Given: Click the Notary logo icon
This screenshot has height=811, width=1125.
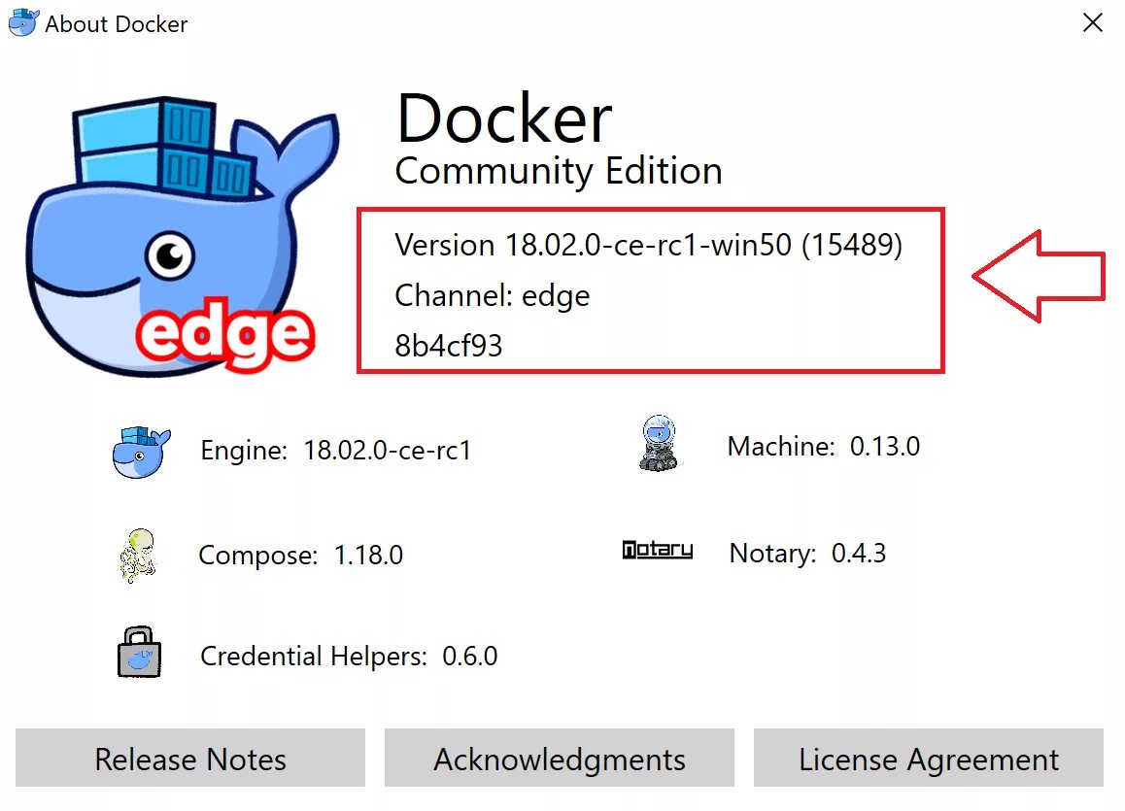Looking at the screenshot, I should pyautogui.click(x=658, y=551).
